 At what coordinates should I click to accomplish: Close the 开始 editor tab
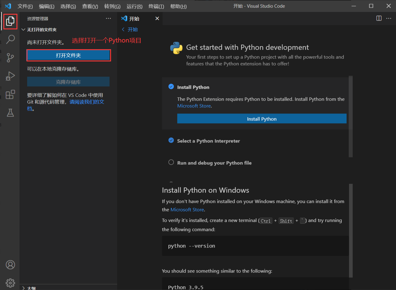[x=157, y=19]
